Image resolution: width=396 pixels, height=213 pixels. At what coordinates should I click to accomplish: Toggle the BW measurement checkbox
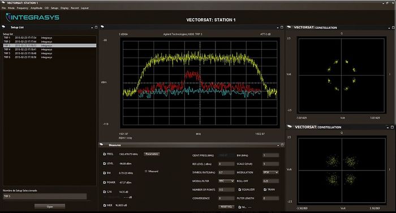coord(104,173)
